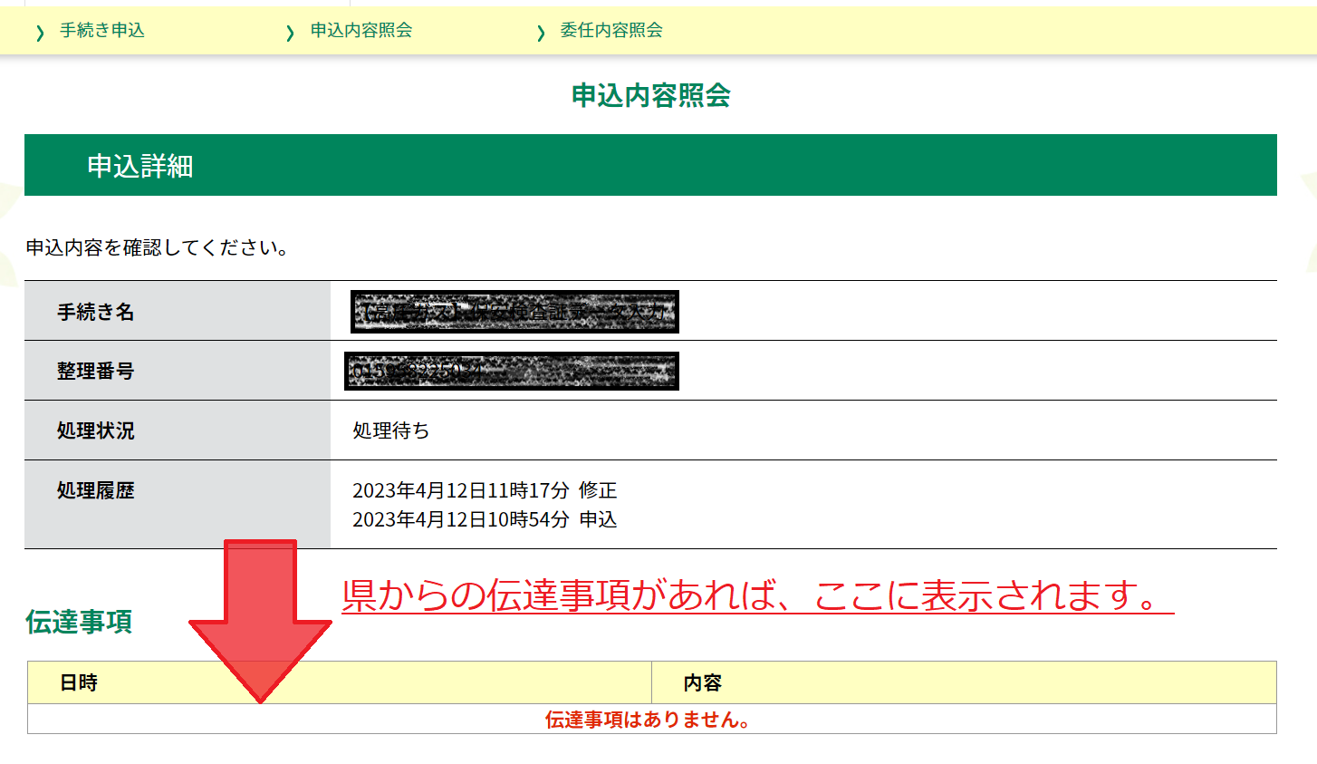The image size is (1317, 764).
Task: Click the redacted 整理番号 value
Action: (512, 371)
